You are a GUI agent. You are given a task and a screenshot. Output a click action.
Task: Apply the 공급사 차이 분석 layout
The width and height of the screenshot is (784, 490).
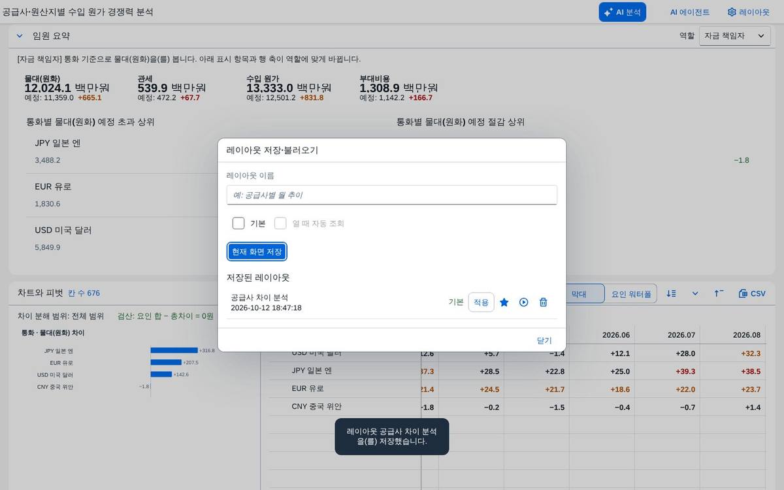(481, 302)
